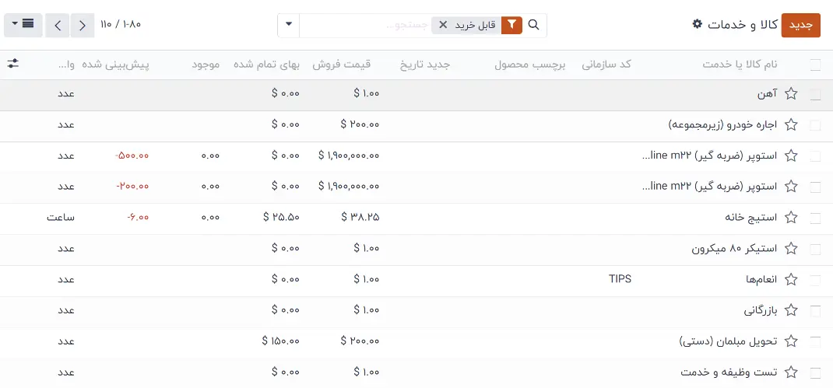Sort by برچسب محصول column header
833x388 pixels.
point(529,65)
